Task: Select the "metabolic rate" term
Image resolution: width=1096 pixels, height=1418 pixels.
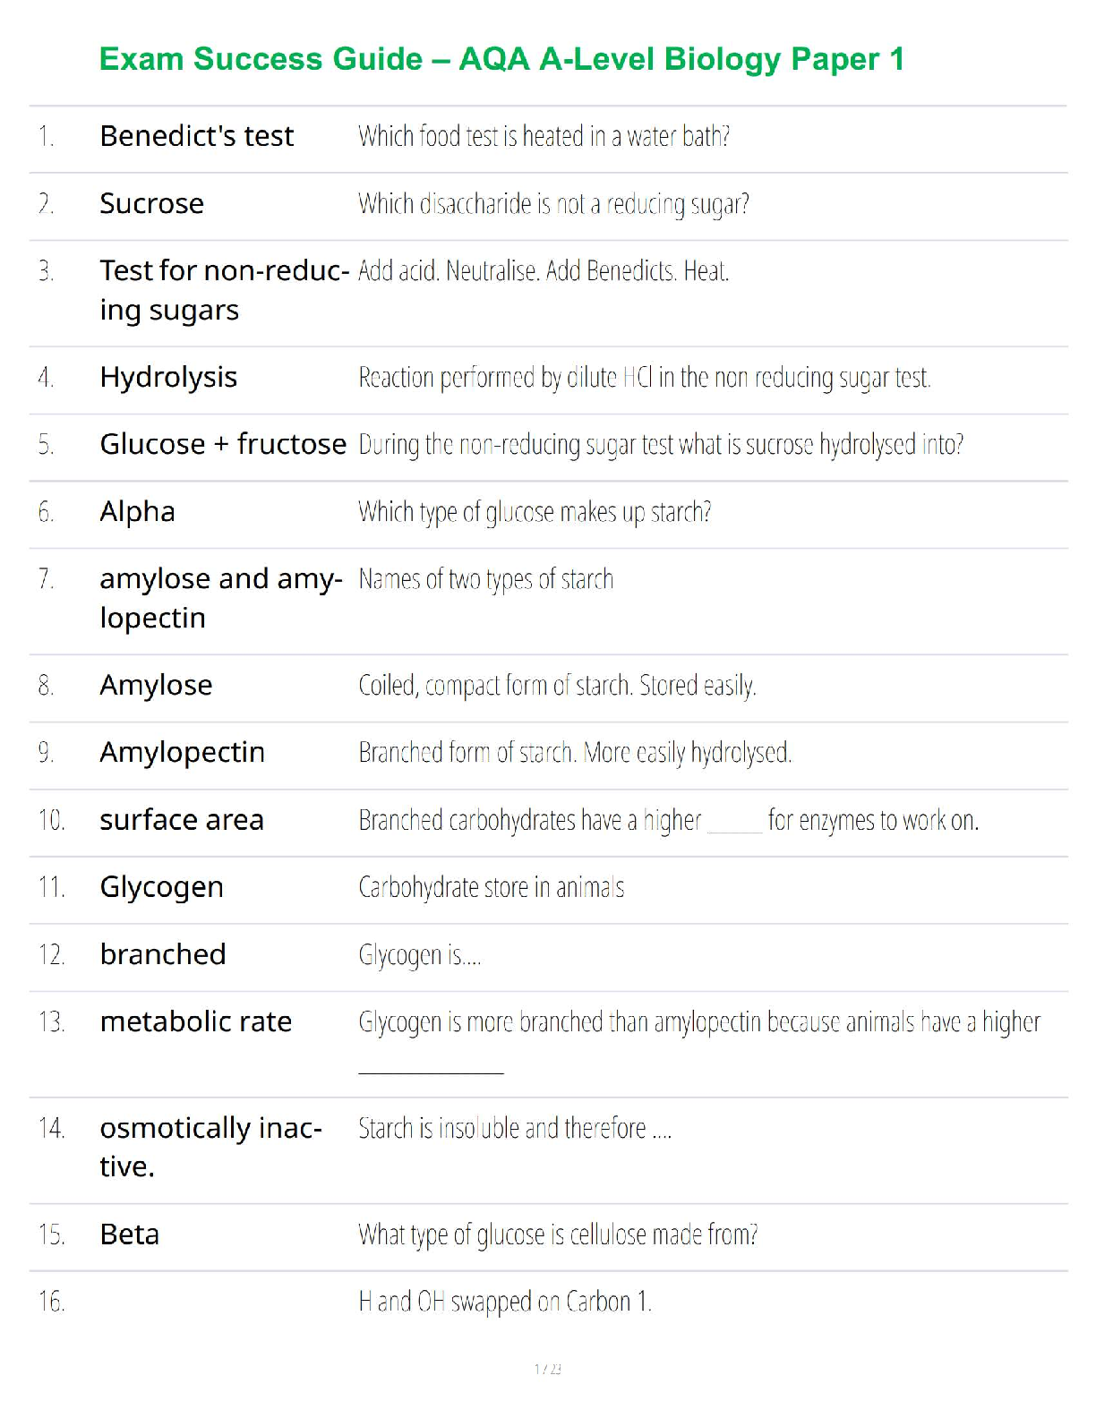Action: coord(195,1021)
